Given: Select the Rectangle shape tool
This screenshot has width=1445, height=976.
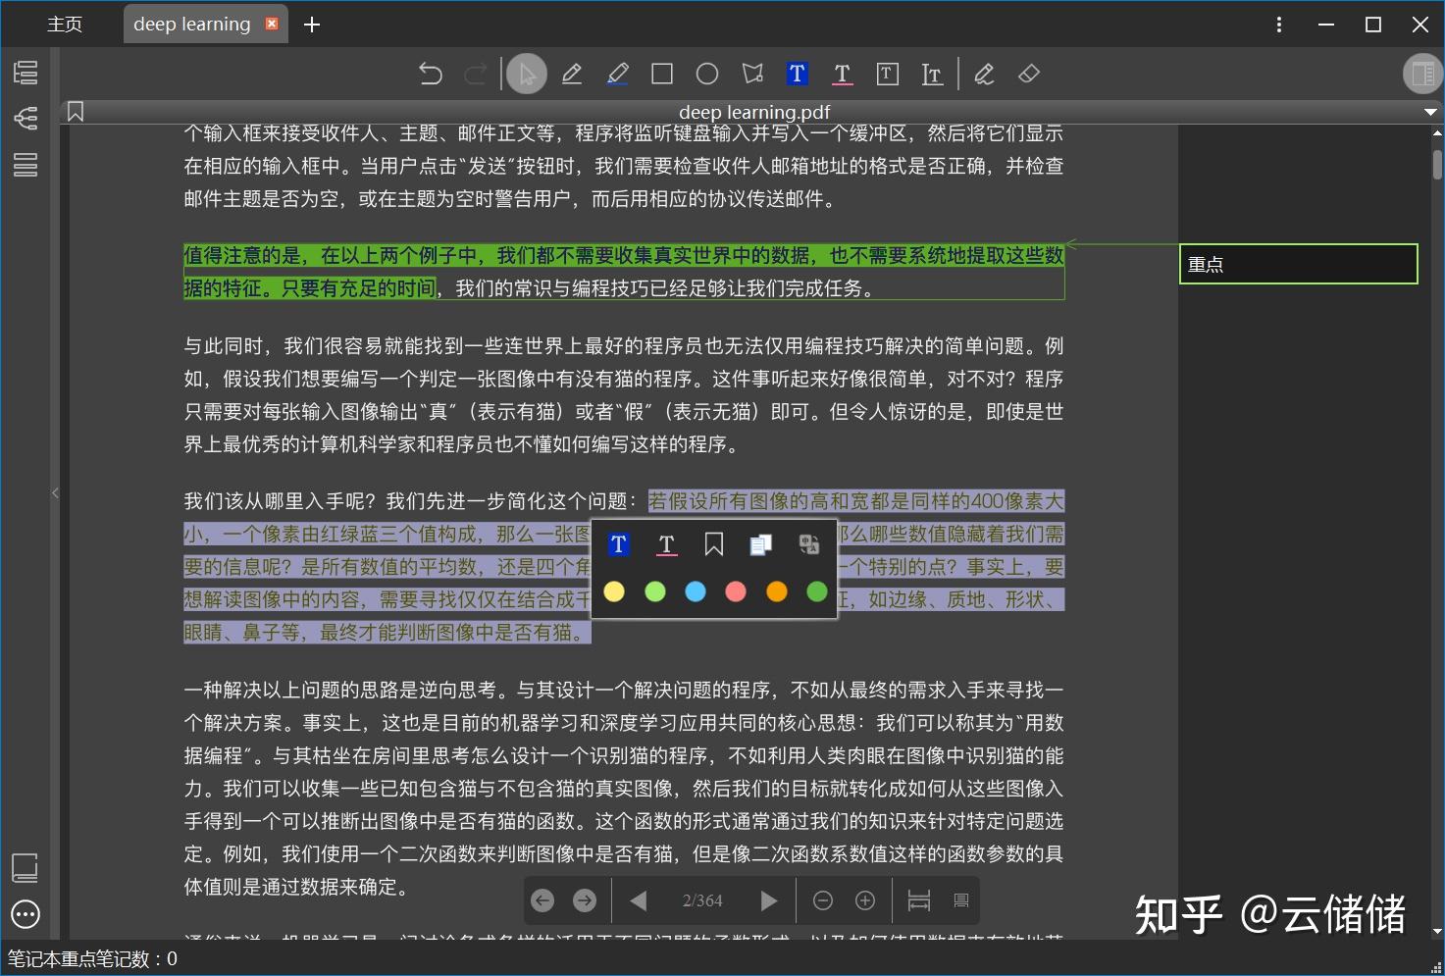Looking at the screenshot, I should click(662, 73).
